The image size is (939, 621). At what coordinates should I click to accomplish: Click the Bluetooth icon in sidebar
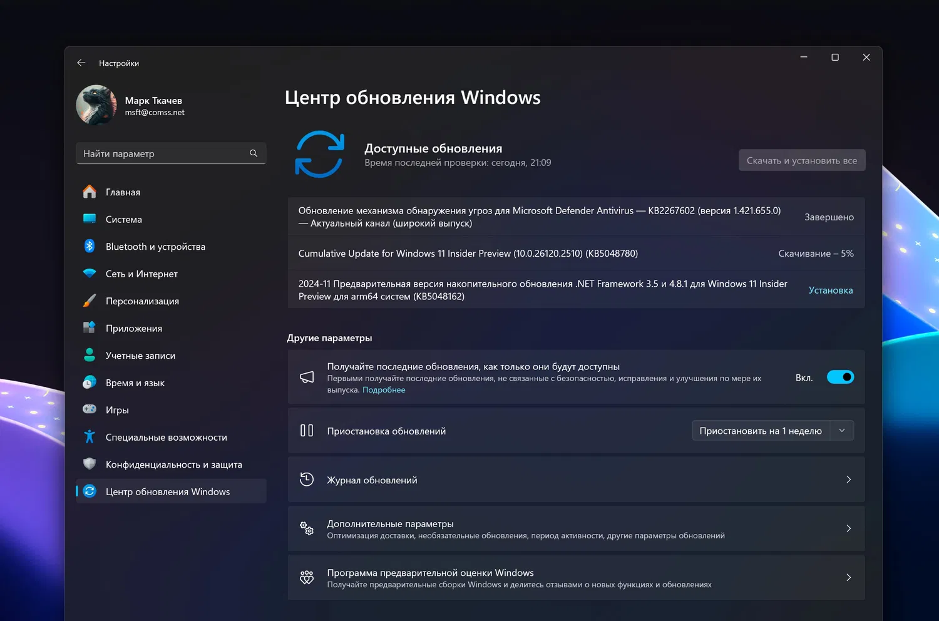(90, 246)
